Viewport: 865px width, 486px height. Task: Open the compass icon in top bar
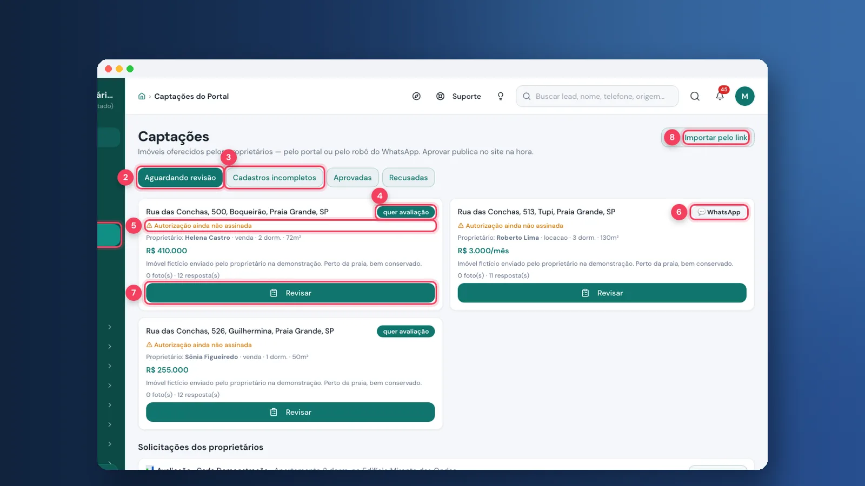pos(416,96)
